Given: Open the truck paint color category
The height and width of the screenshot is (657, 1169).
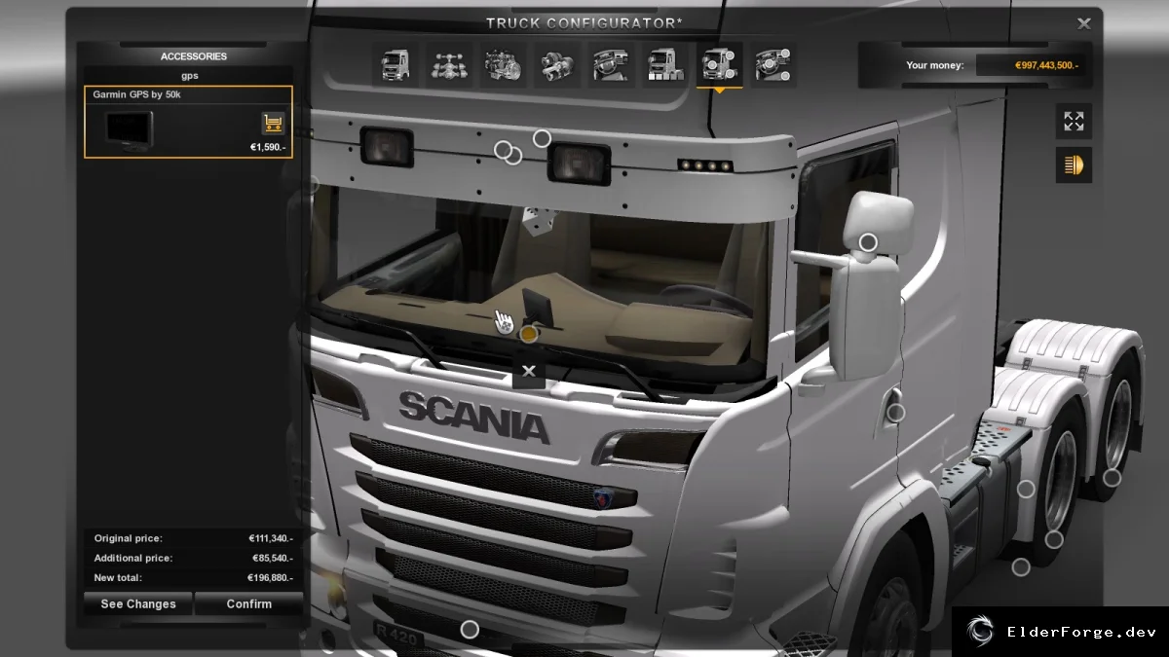Looking at the screenshot, I should [x=664, y=66].
